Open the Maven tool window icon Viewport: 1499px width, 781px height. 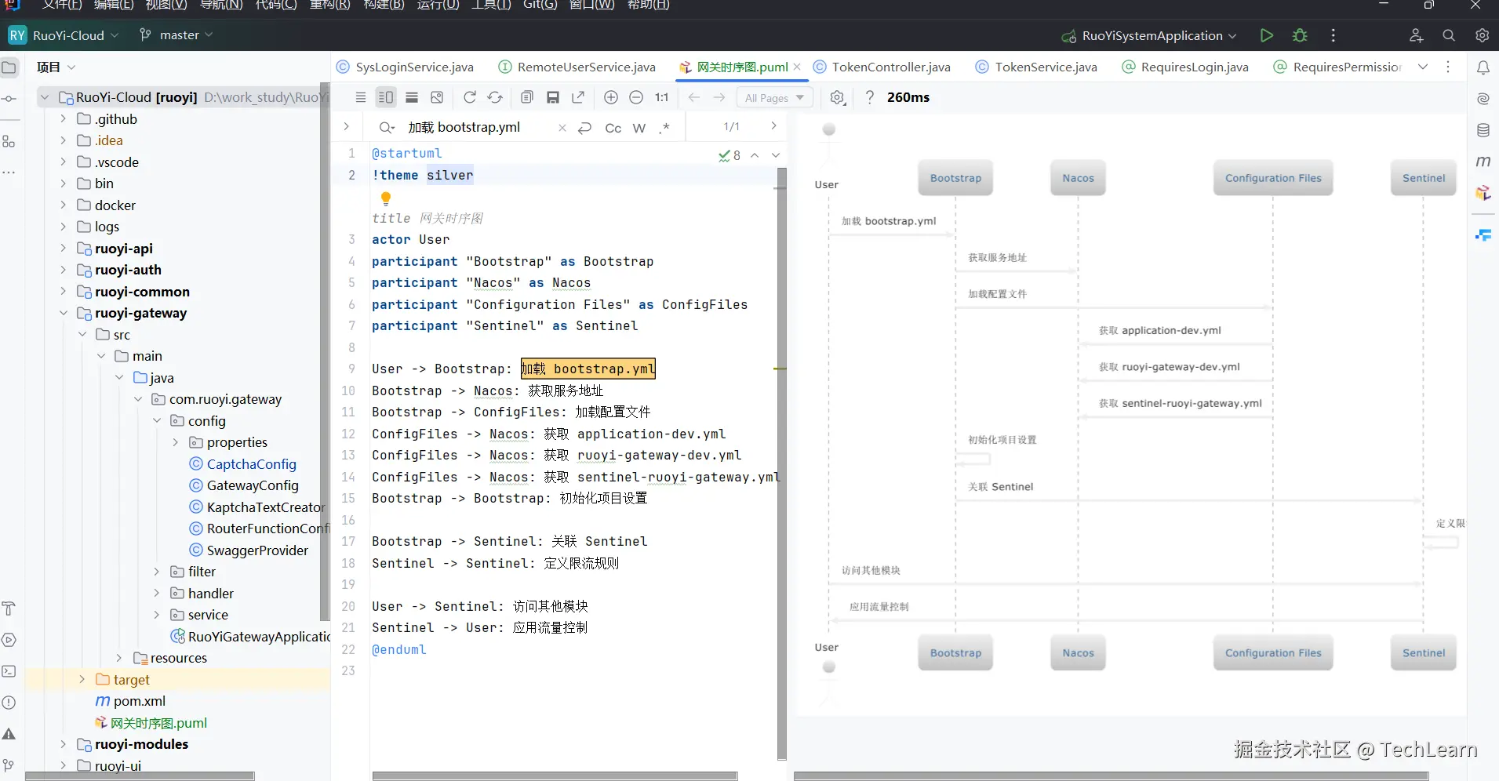tap(1483, 161)
